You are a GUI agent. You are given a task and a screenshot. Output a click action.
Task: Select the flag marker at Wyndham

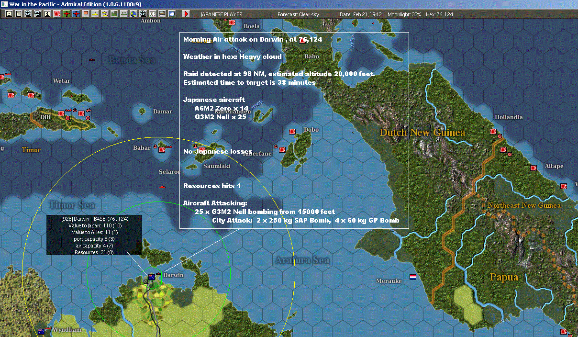41,331
